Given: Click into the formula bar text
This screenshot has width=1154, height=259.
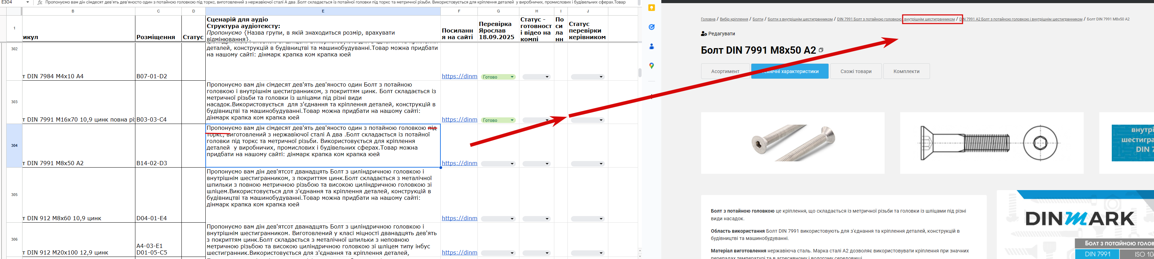Looking at the screenshot, I should click(x=336, y=2).
